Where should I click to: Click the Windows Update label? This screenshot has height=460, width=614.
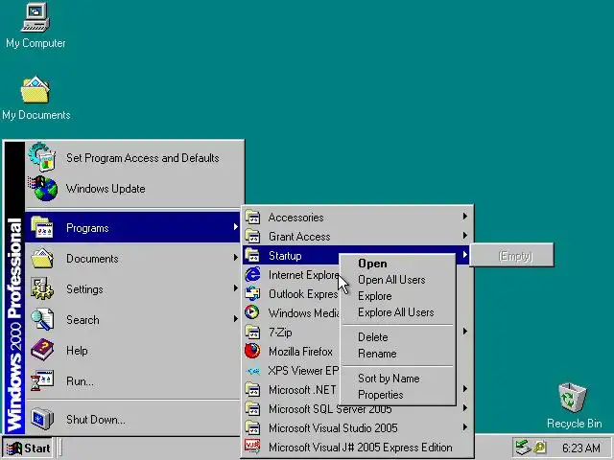coord(106,189)
